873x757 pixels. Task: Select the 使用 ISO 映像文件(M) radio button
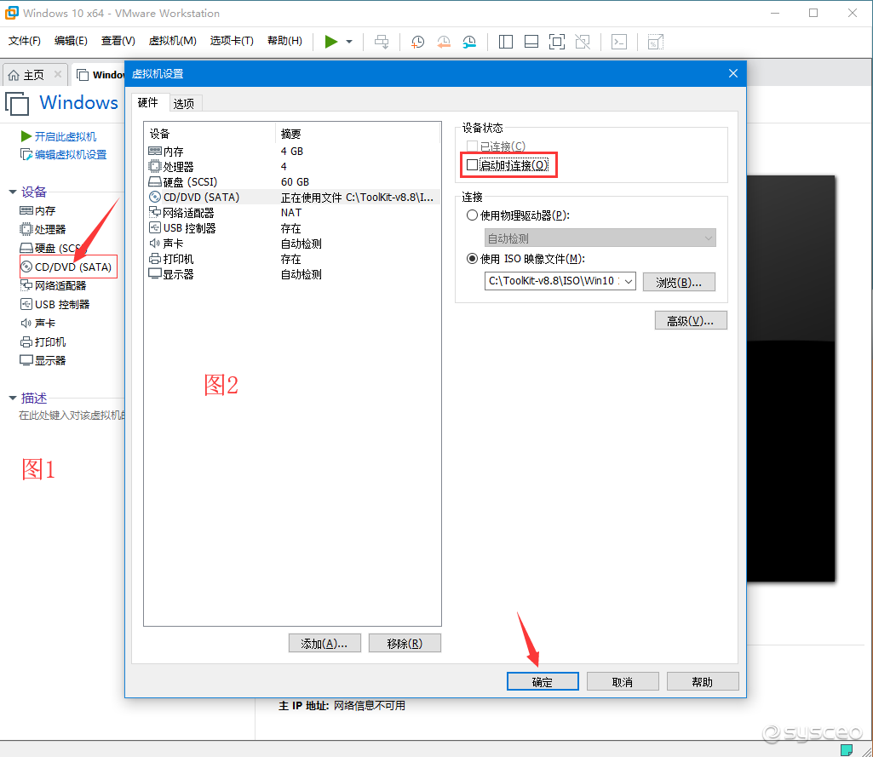[x=472, y=258]
